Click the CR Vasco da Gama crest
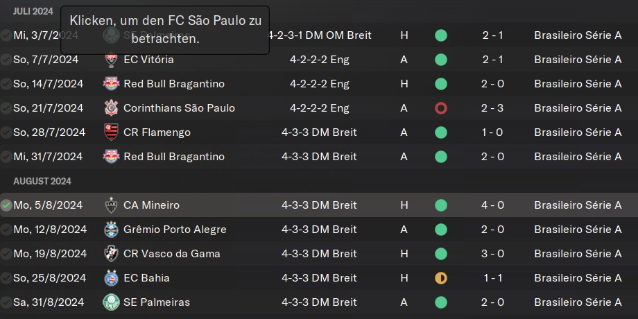 (x=111, y=254)
